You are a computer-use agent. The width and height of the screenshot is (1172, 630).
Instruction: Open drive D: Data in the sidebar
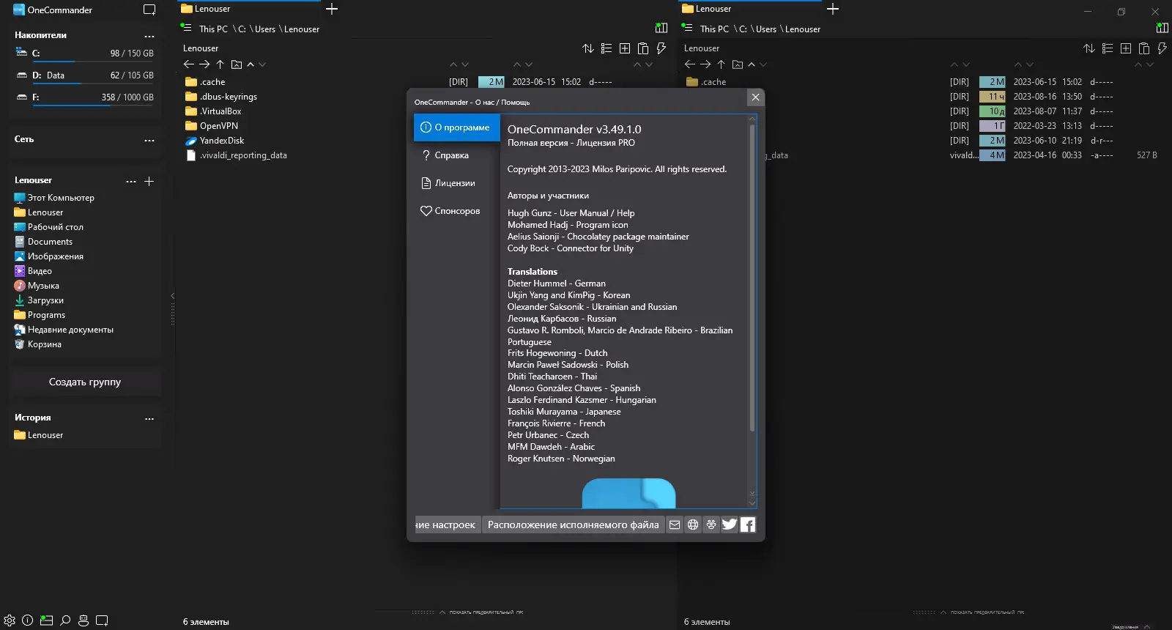85,76
